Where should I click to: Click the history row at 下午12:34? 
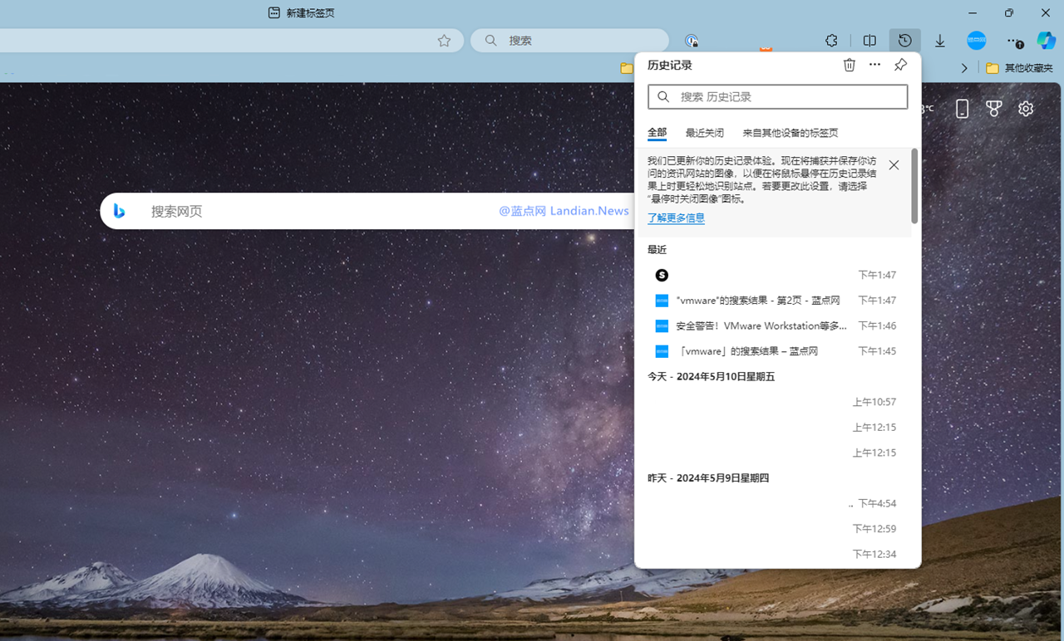point(775,554)
